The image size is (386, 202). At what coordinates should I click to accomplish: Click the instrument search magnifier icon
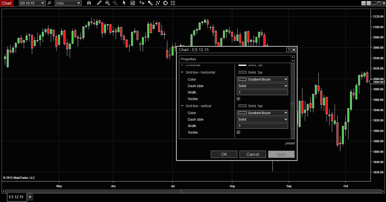49,3
